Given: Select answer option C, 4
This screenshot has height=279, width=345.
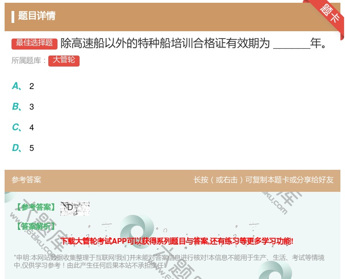Looking at the screenshot, I should click(x=23, y=127).
